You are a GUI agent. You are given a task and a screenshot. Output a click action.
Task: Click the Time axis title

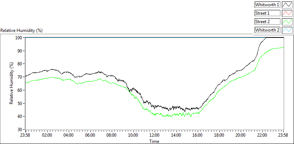154,141
